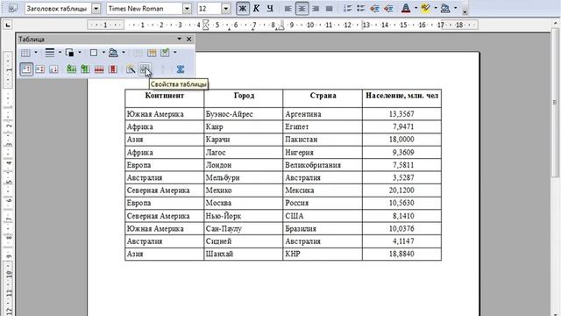
Task: Expand the Optimize dropdown arrow
Action: click(175, 53)
